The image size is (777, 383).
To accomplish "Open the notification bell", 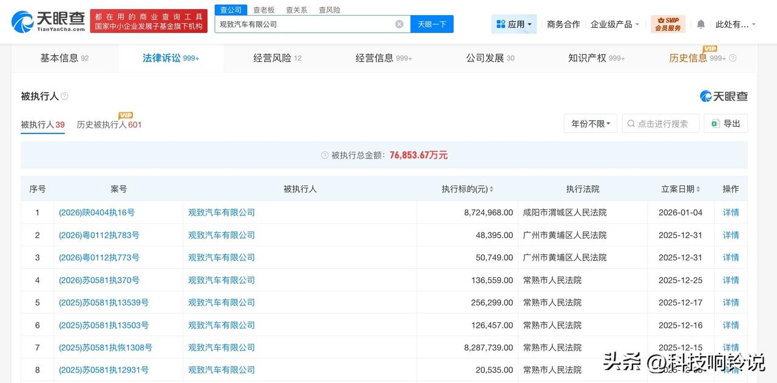I will (x=701, y=24).
